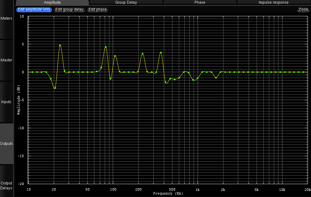Select the small dip control point just below 100 Hz

[110, 79]
